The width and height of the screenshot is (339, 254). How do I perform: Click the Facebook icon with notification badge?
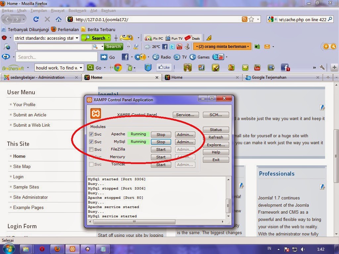point(285,67)
